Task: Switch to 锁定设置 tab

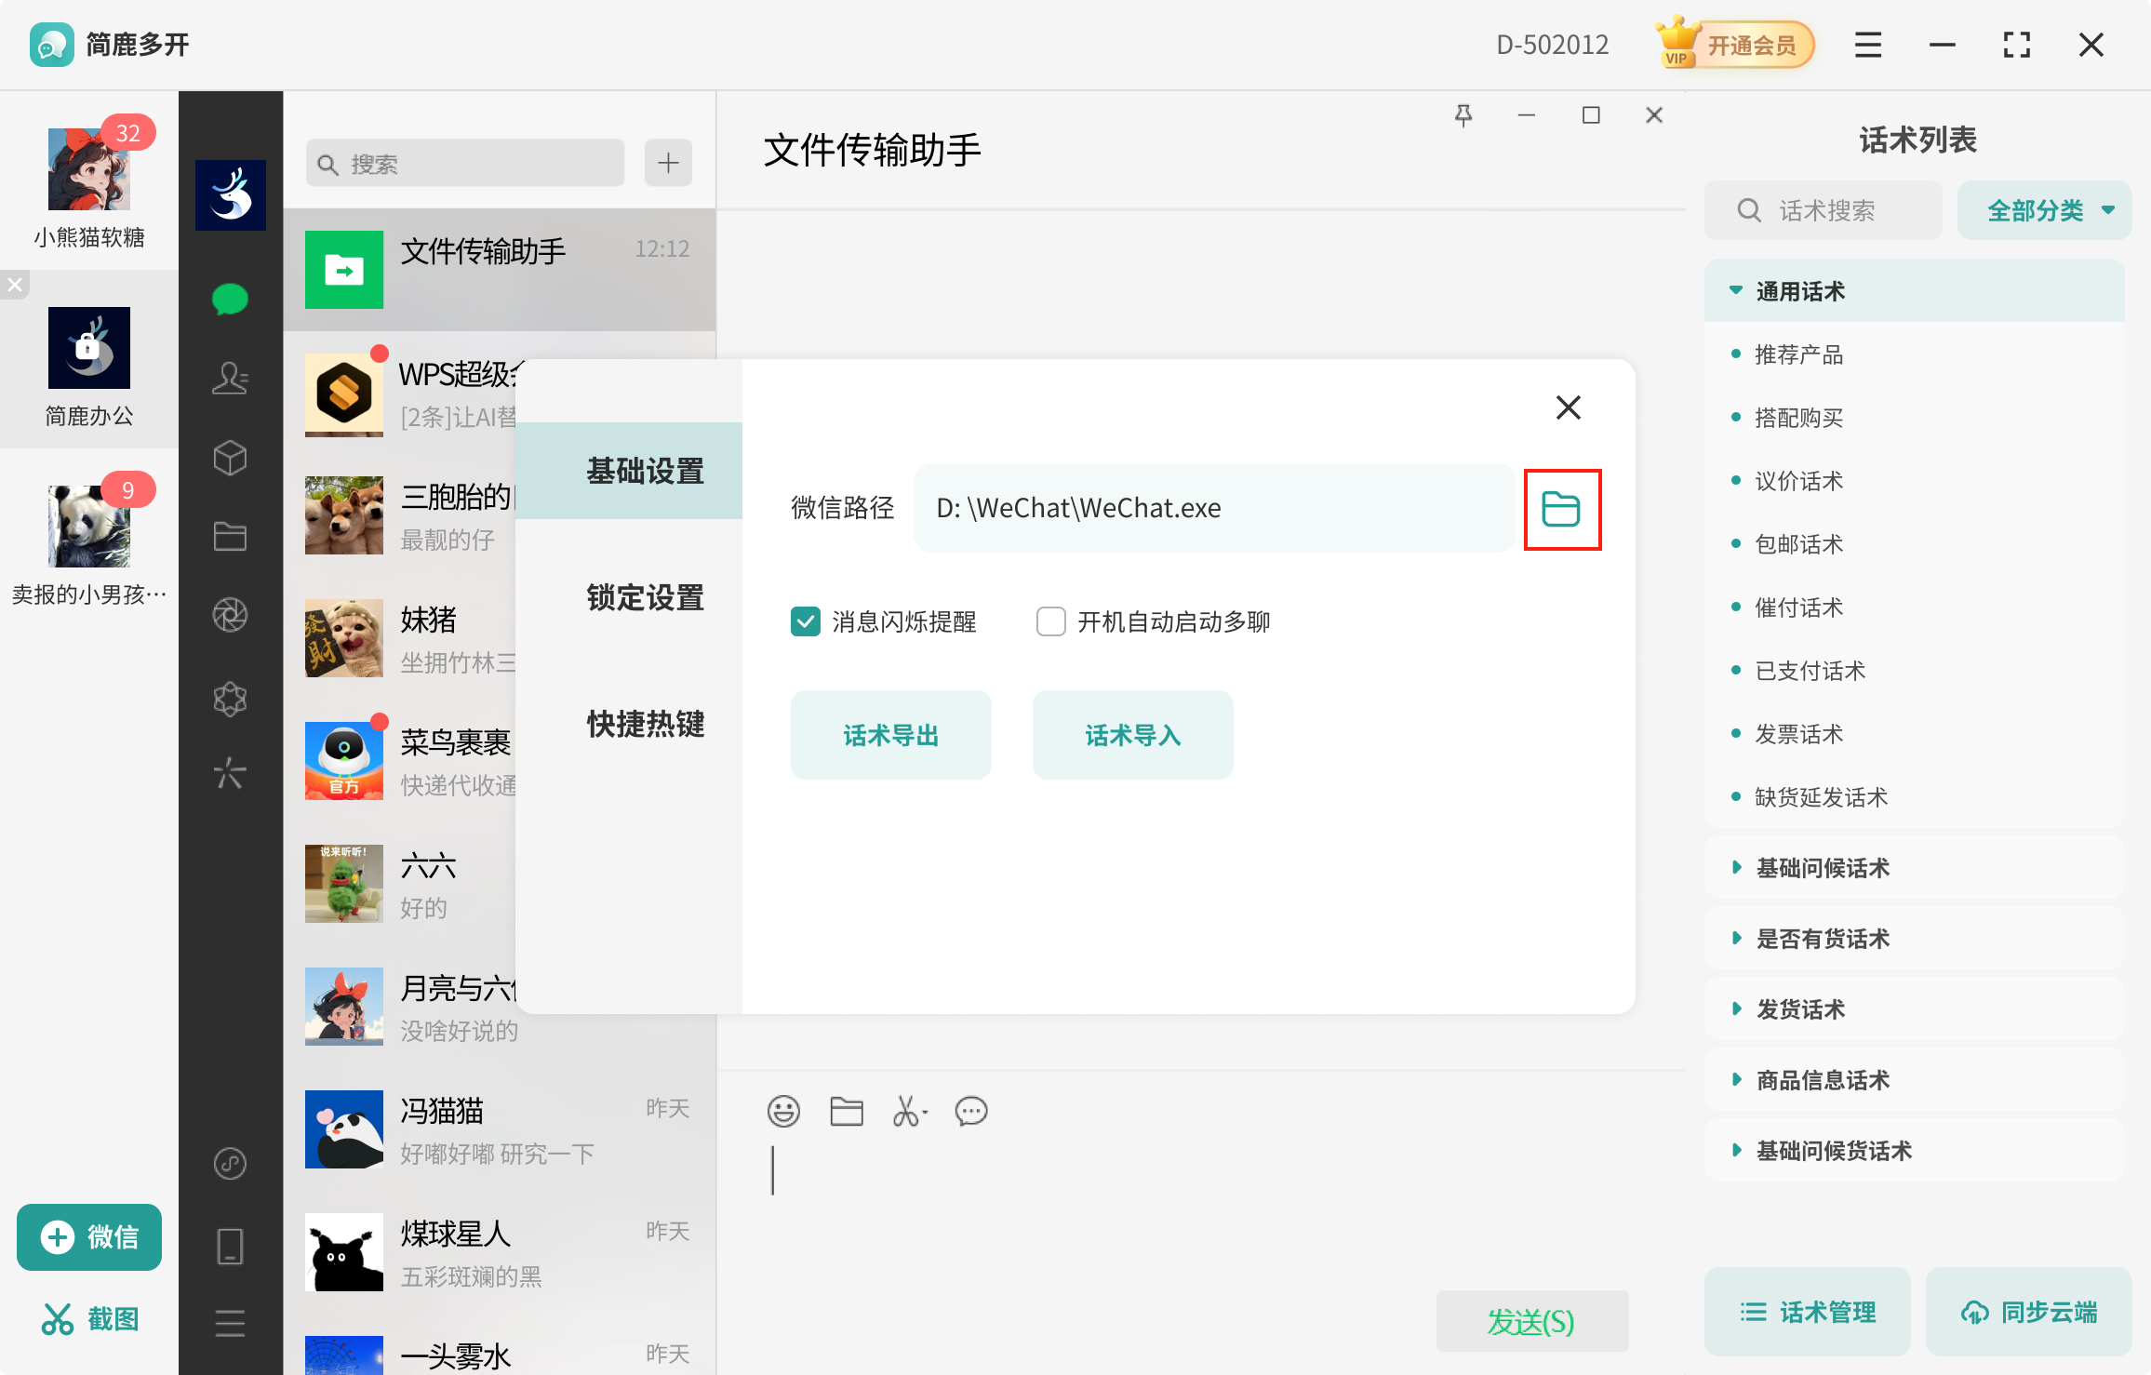Action: click(x=645, y=597)
